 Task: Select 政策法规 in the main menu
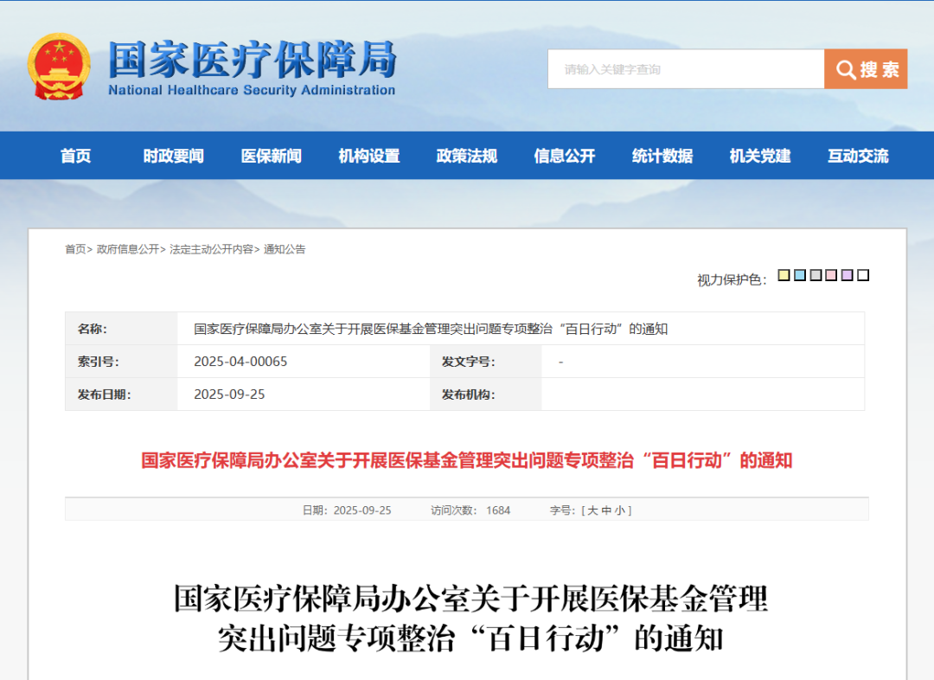[467, 156]
